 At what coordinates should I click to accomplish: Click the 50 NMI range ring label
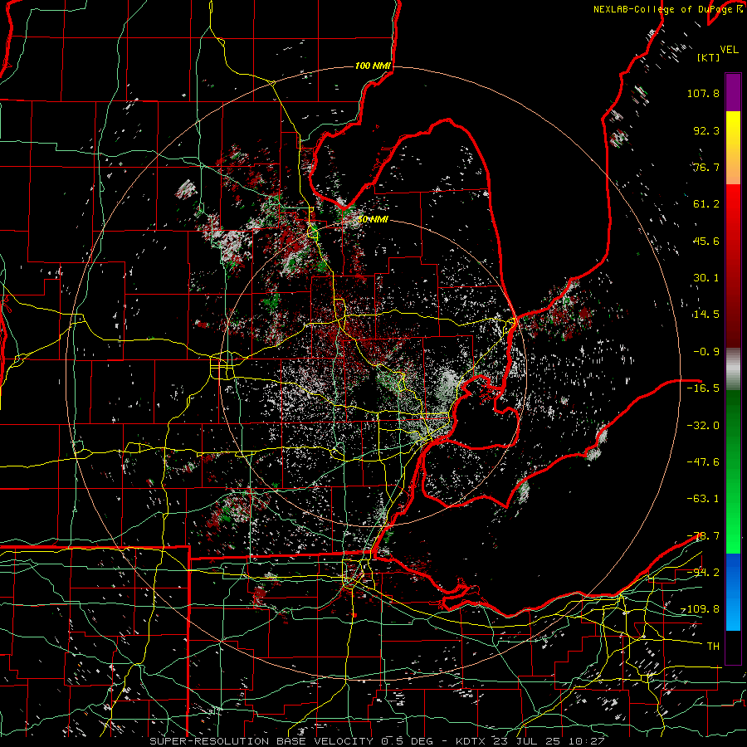(x=373, y=220)
